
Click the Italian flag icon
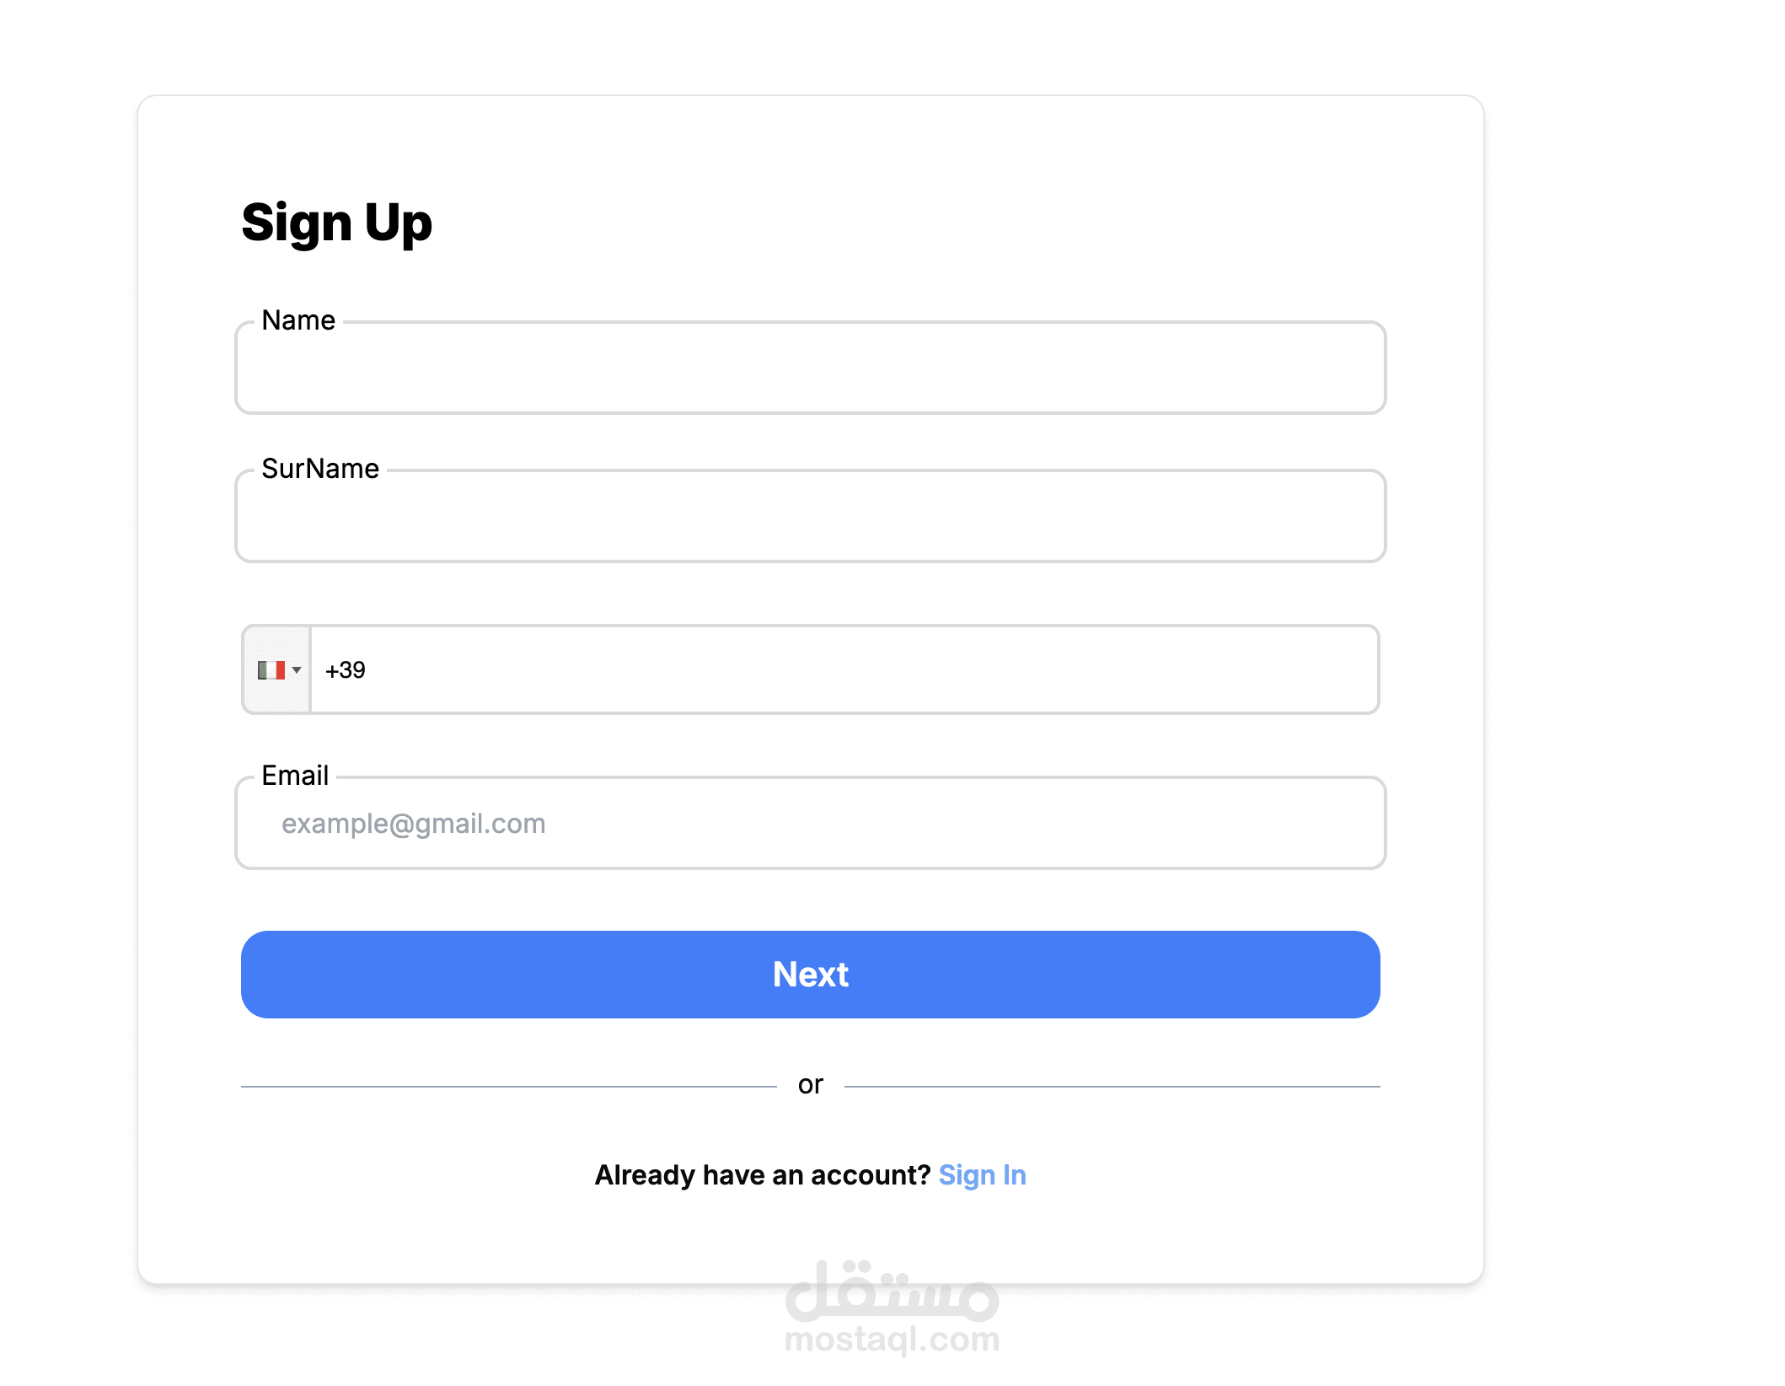(271, 670)
